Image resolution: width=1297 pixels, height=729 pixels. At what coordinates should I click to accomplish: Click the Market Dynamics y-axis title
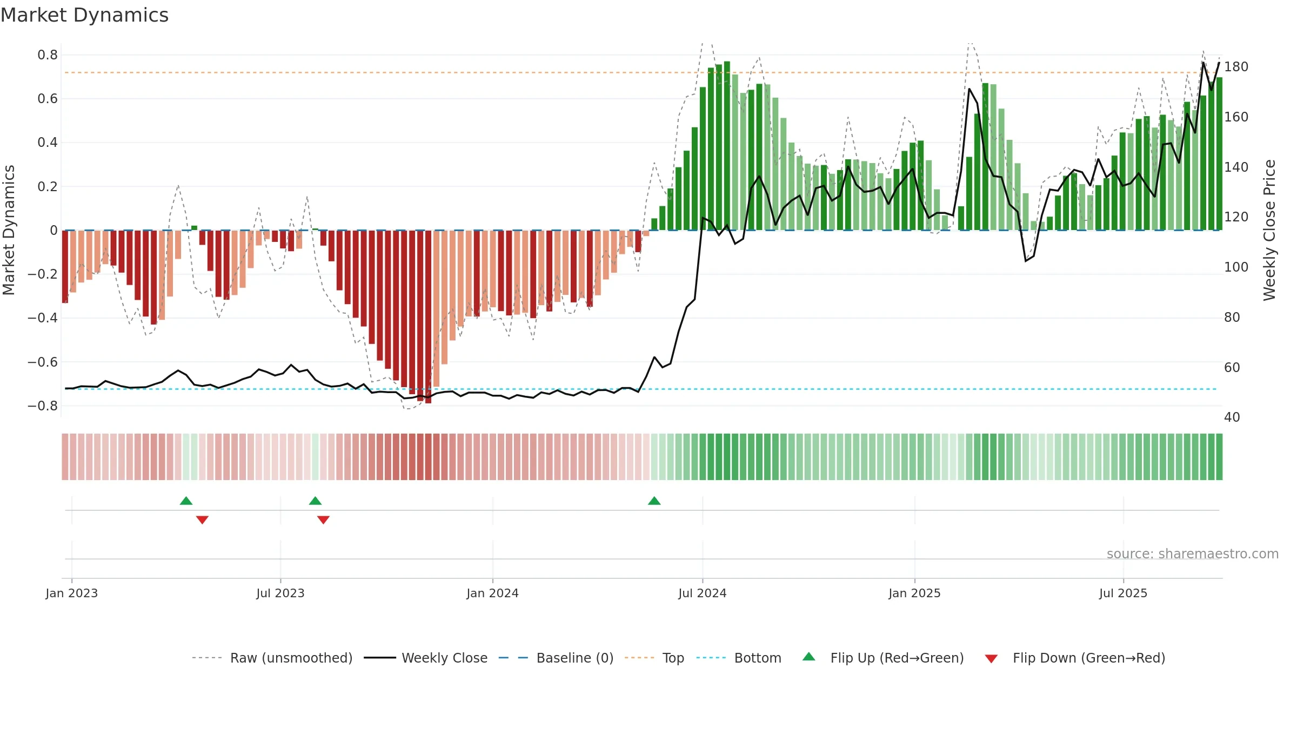tap(9, 230)
